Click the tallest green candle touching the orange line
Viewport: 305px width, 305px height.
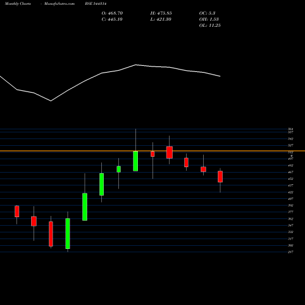135,161
